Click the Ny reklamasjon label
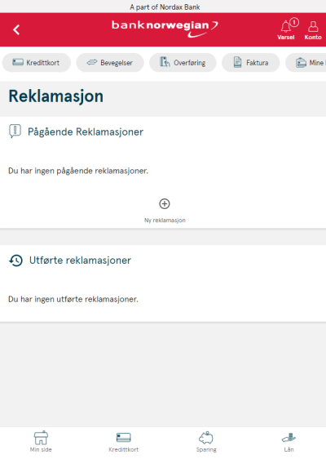The width and height of the screenshot is (326, 459). click(x=165, y=221)
